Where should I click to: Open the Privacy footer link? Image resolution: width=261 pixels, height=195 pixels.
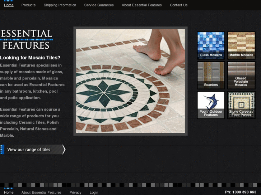(x=75, y=192)
